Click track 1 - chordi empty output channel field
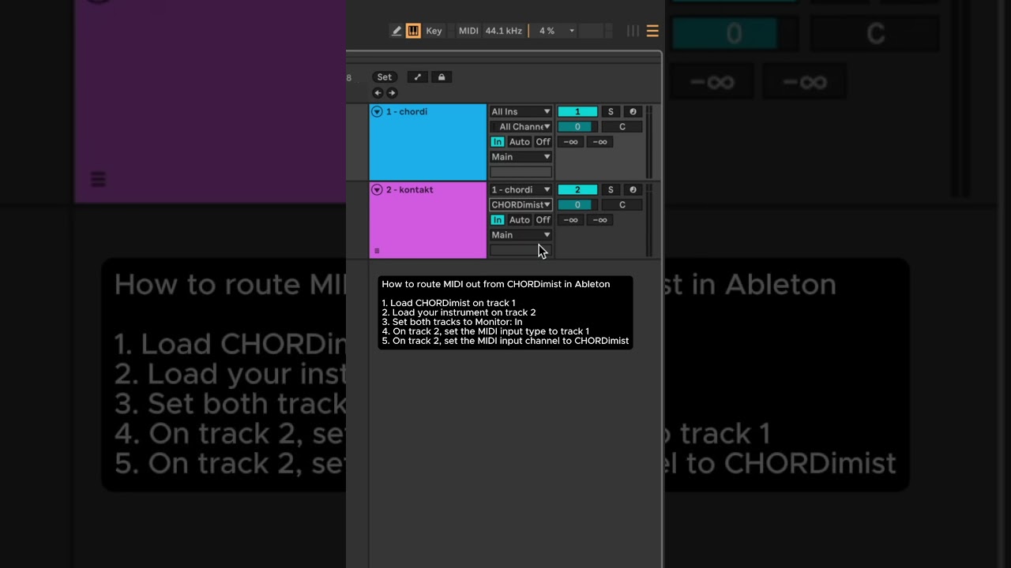The height and width of the screenshot is (568, 1011). pos(521,172)
